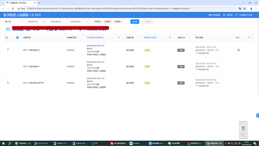Viewport: 259px width, 146px height.
Task: Click filter icon beside 收费信息 column
Action: [x=170, y=38]
